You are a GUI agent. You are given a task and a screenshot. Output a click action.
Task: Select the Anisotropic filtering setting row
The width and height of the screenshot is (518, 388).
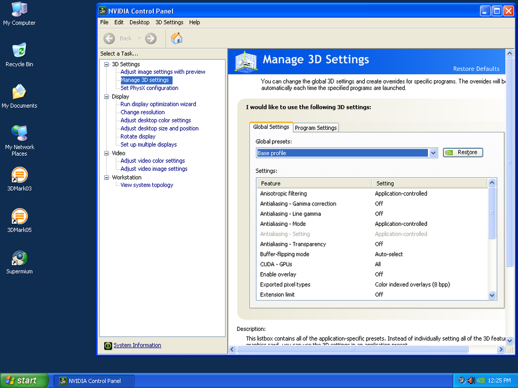pos(283,193)
